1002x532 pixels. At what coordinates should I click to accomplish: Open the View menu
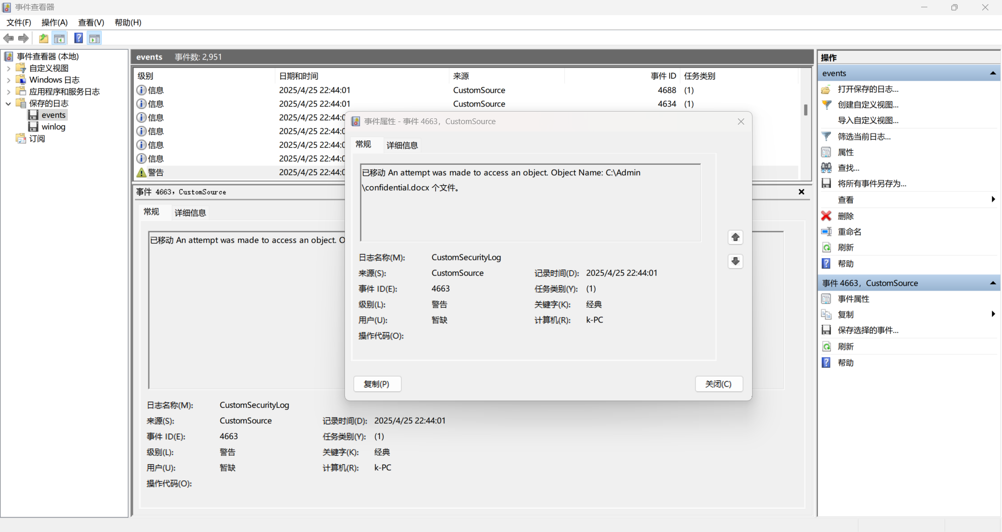click(91, 22)
